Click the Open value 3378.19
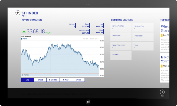Screen dimensions: 177x106 [85, 26]
